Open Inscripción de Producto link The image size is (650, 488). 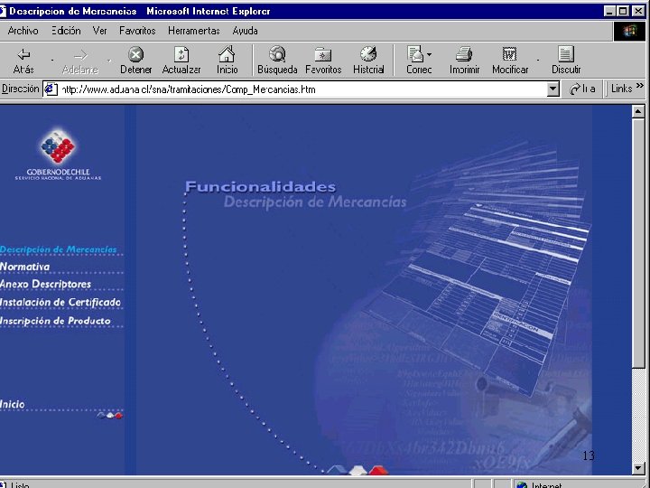[56, 321]
